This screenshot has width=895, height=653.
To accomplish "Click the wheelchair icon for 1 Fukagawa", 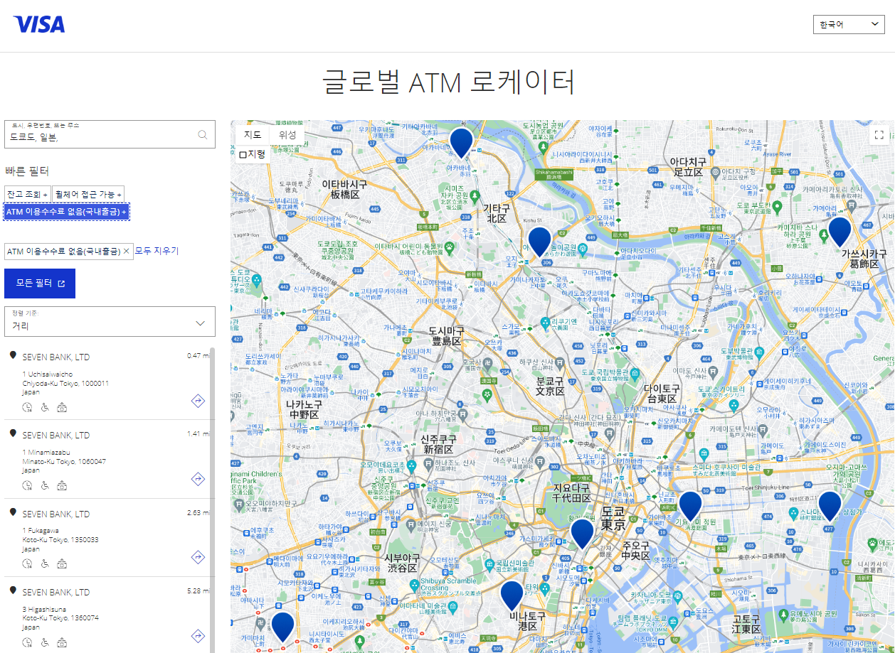I will [45, 563].
